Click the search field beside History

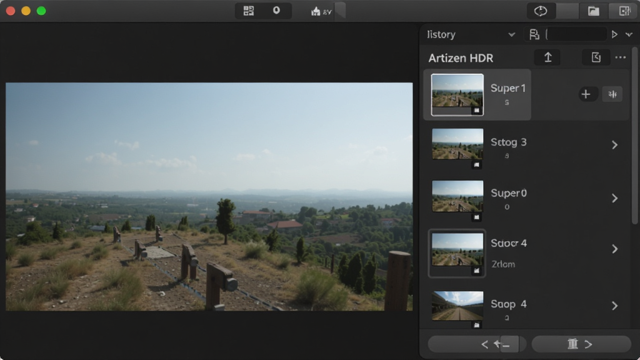[x=576, y=34]
